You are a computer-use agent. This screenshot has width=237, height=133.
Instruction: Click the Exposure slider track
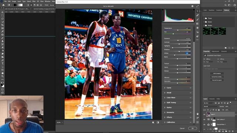pos(177,40)
